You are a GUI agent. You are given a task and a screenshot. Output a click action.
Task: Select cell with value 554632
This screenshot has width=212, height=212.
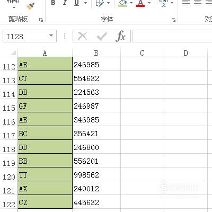click(96, 78)
